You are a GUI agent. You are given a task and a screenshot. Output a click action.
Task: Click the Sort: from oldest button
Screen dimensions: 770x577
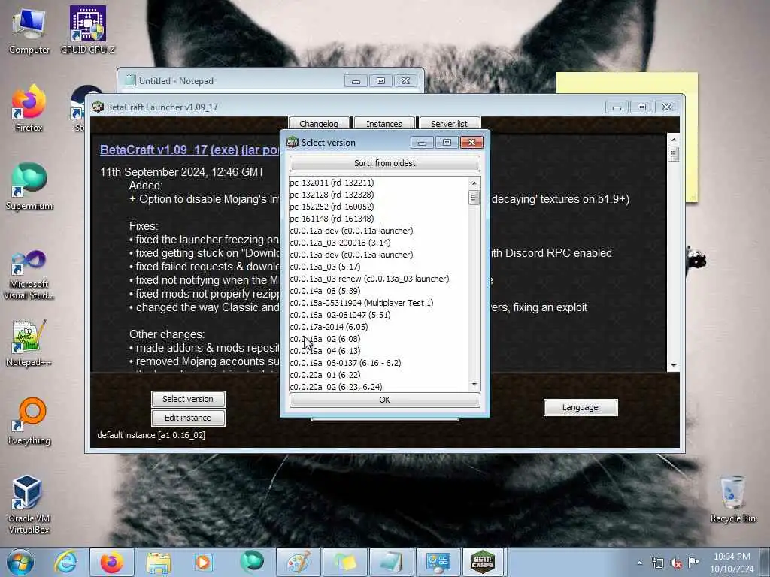click(384, 163)
